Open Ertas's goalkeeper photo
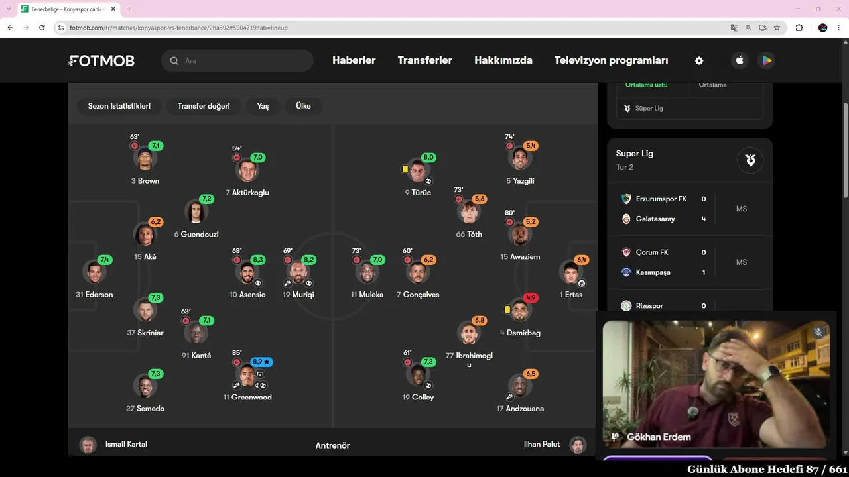 571,272
